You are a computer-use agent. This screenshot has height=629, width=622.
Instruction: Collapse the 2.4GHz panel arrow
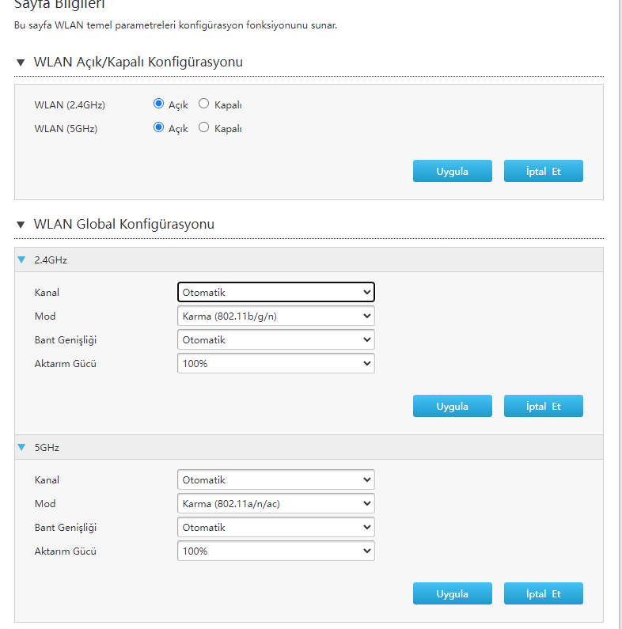22,260
